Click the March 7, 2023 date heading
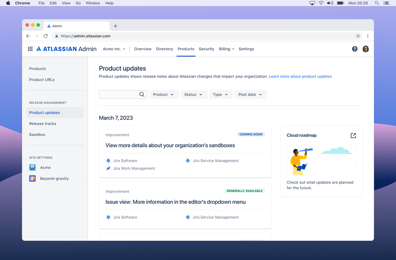 click(x=116, y=118)
